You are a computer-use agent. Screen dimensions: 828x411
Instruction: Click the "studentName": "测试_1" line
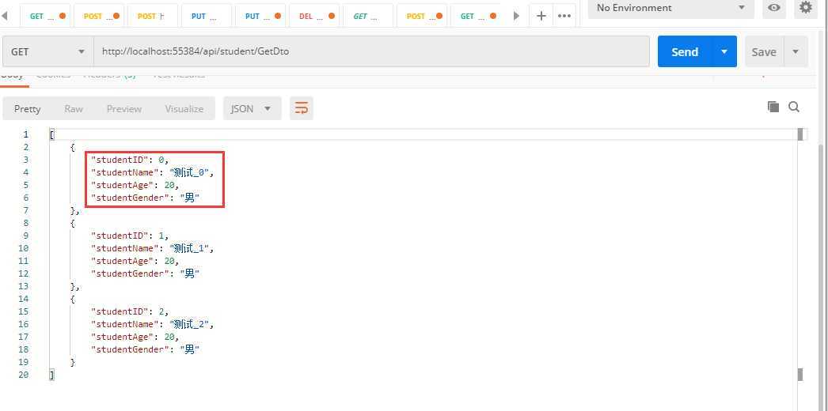(153, 248)
